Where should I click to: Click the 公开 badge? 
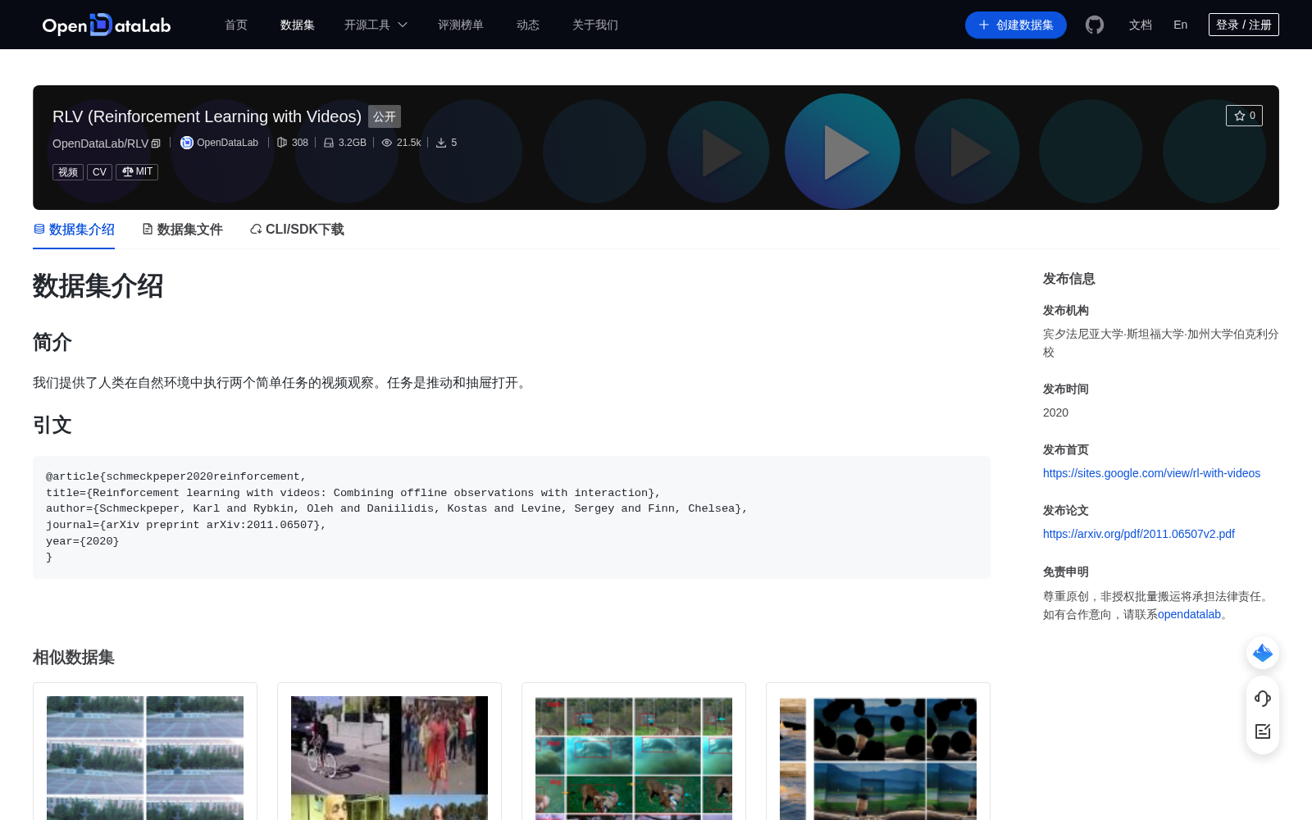click(385, 116)
